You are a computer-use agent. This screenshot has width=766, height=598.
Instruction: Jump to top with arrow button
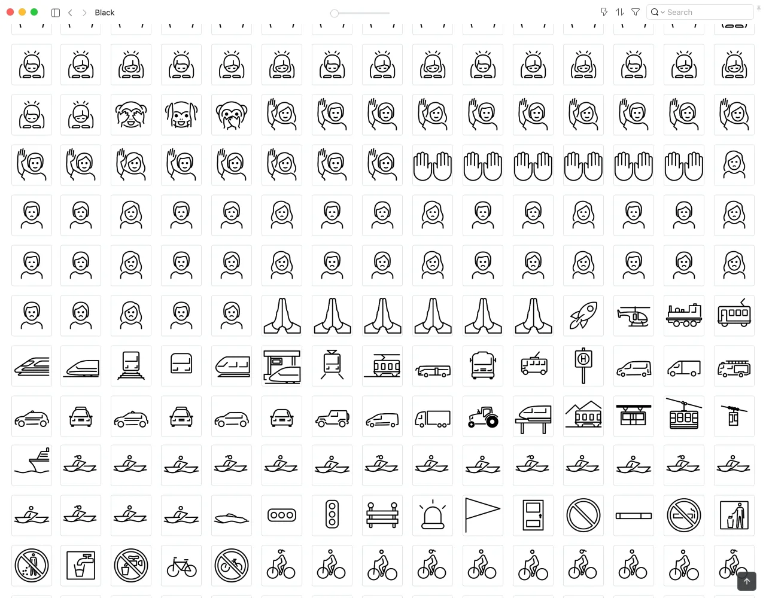(x=747, y=581)
